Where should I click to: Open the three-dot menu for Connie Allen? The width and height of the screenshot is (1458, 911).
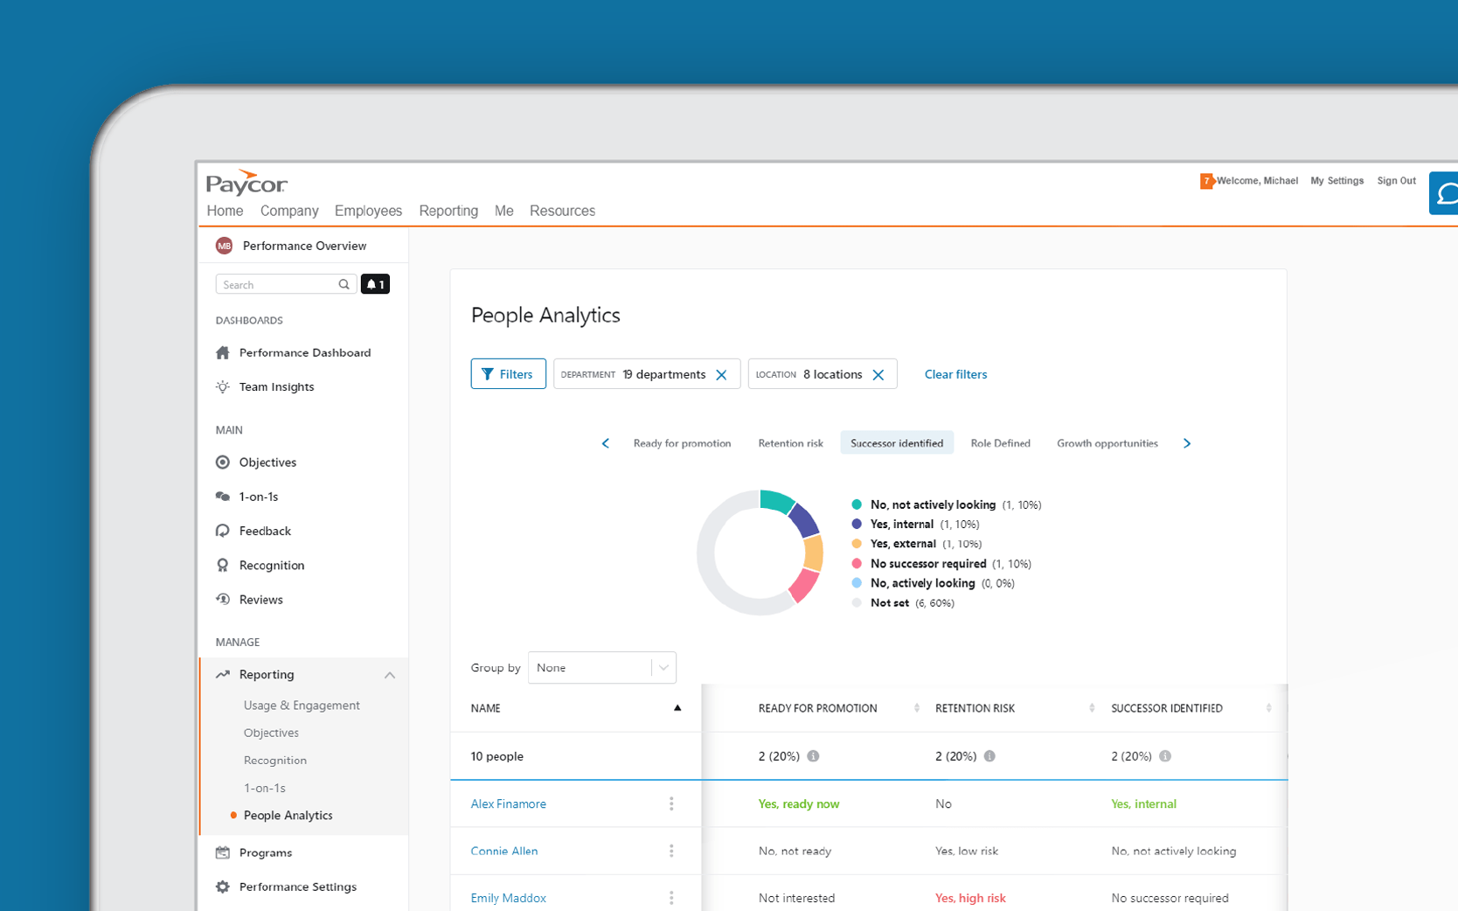tap(671, 851)
